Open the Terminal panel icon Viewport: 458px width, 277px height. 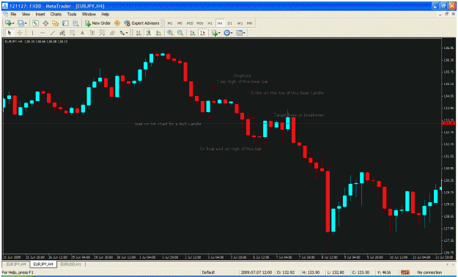[x=65, y=23]
